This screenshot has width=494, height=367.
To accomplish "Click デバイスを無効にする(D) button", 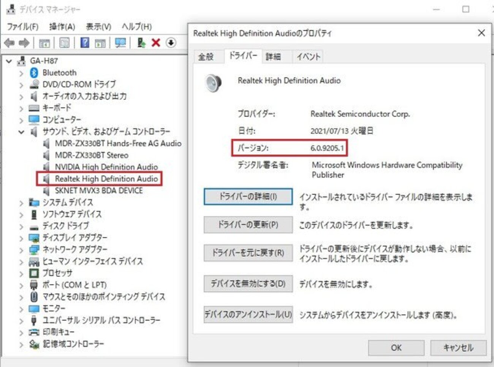I will (x=248, y=283).
